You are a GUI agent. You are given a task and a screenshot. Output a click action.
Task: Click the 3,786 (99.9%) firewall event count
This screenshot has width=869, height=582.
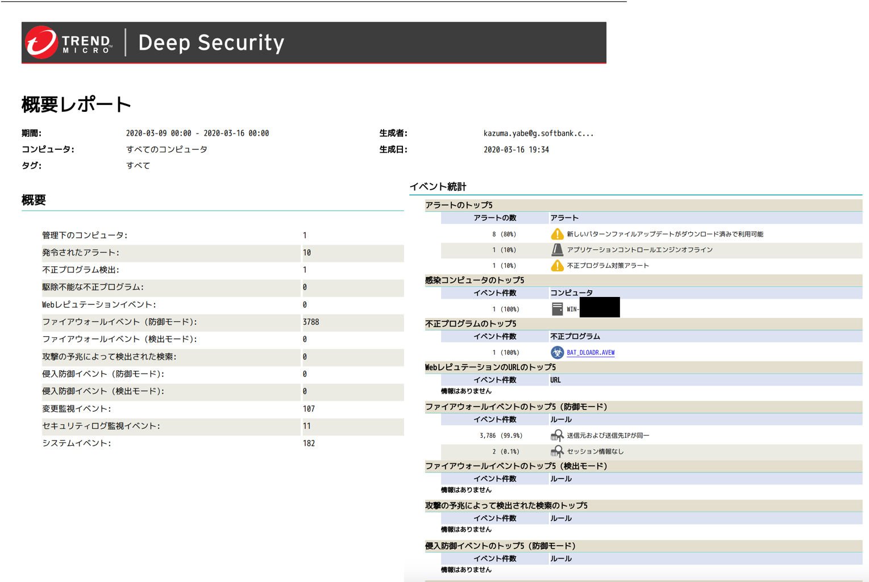pyautogui.click(x=501, y=436)
